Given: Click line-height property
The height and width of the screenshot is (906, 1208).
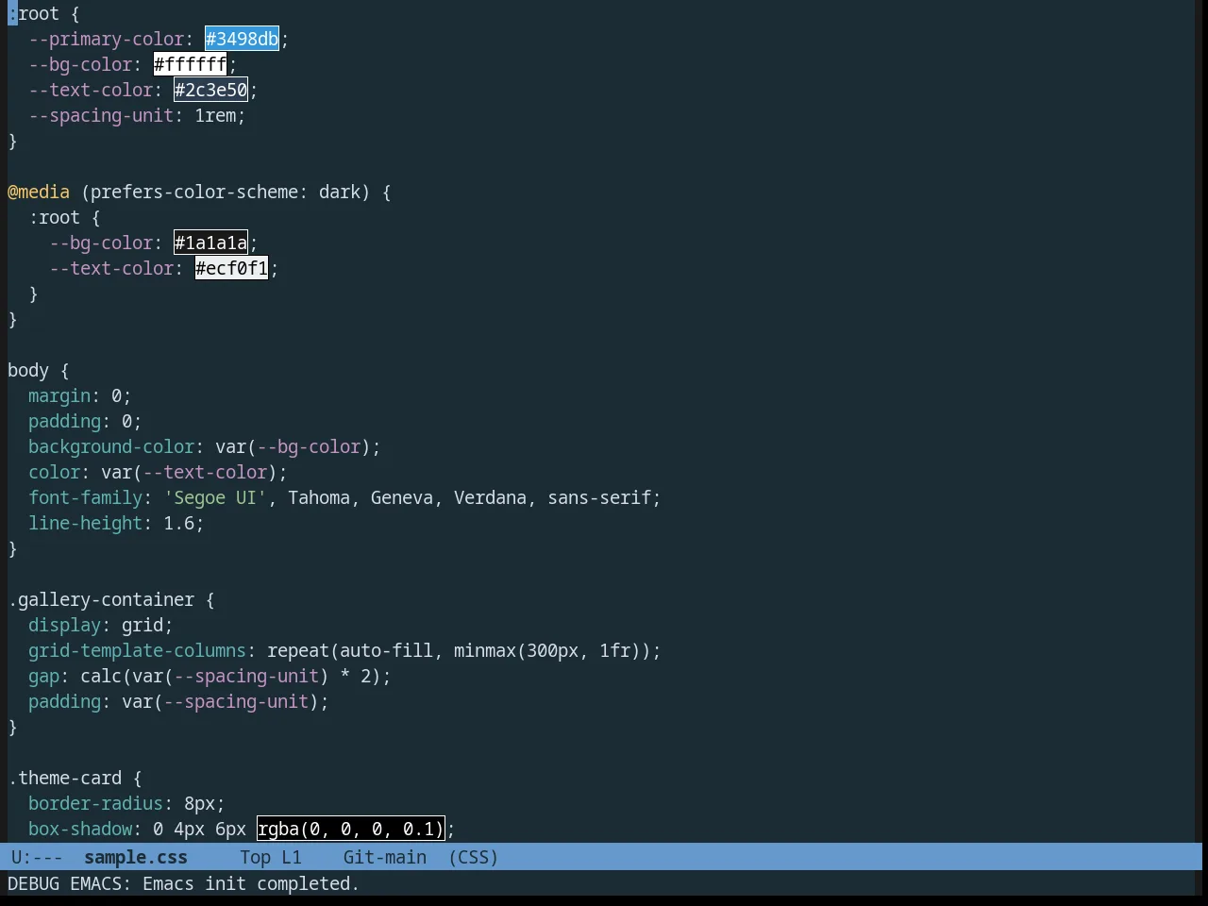Looking at the screenshot, I should 86,523.
